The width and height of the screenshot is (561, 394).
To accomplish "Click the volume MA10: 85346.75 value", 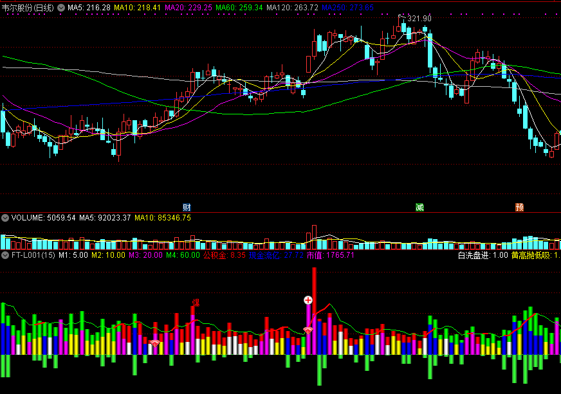I will (163, 218).
